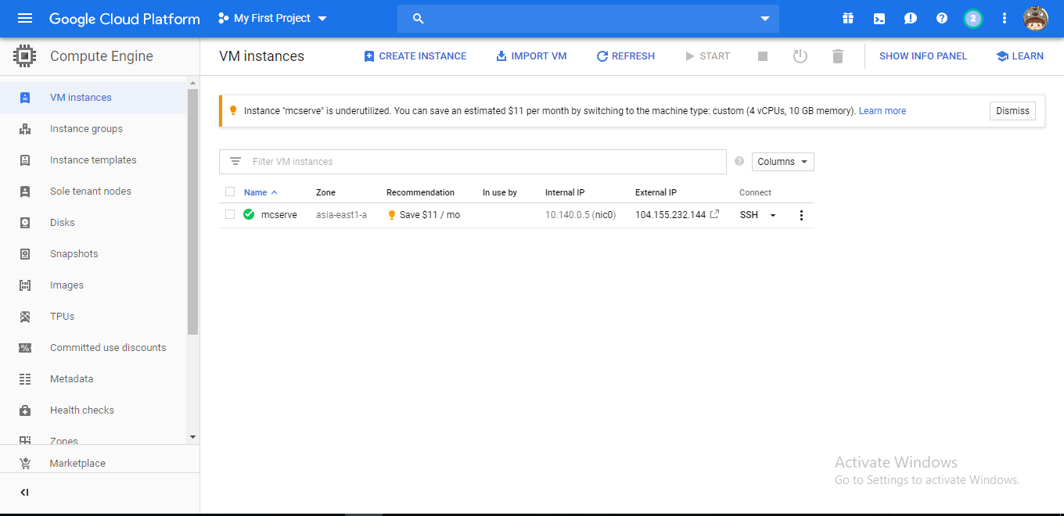The width and height of the screenshot is (1064, 516).
Task: Collapse the left sidebar panel
Action: [24, 493]
